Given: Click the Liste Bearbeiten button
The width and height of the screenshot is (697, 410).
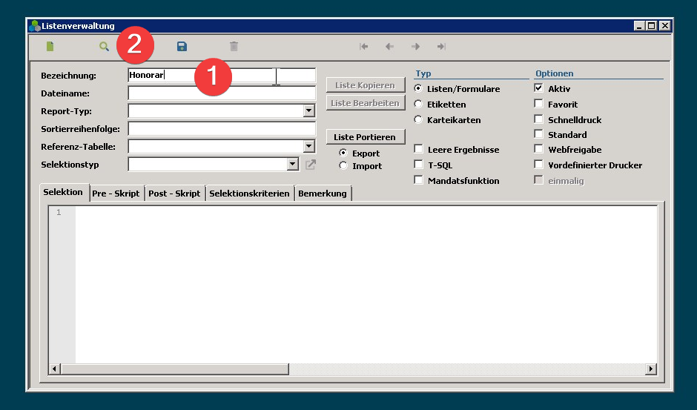Looking at the screenshot, I should click(366, 103).
